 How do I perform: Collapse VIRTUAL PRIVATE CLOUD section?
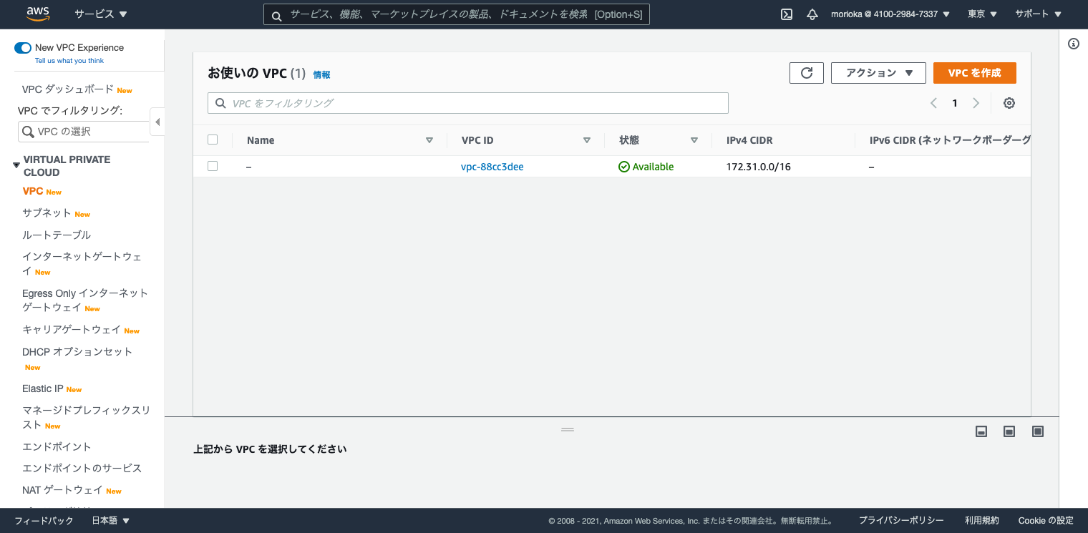16,165
